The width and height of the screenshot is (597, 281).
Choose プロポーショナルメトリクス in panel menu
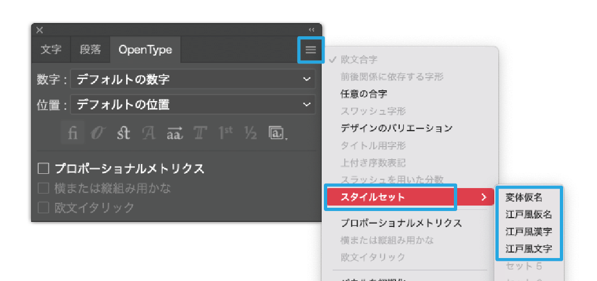(410, 223)
